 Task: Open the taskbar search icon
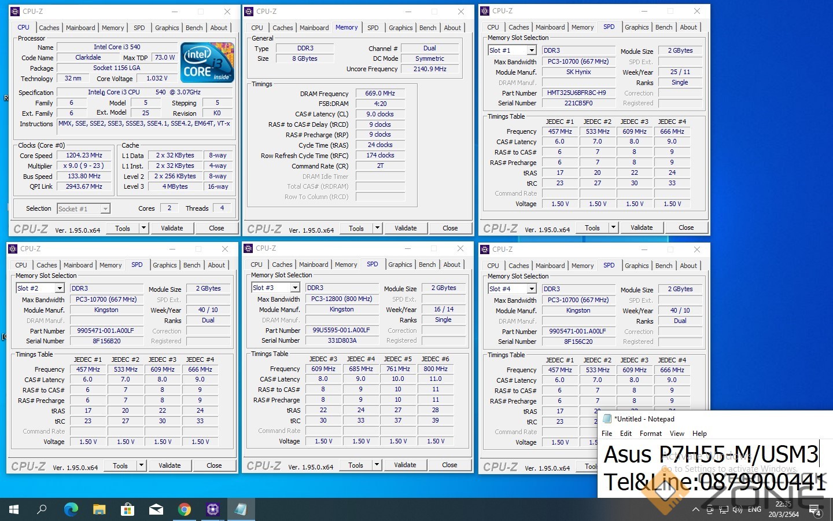42,509
